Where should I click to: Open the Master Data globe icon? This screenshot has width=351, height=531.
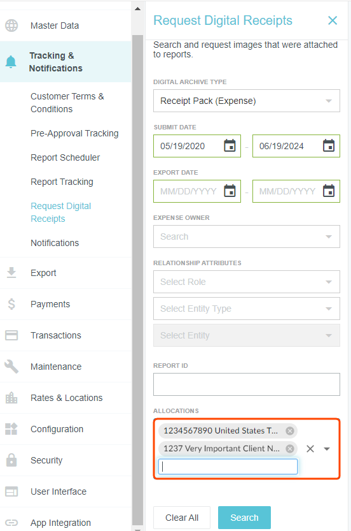(x=11, y=25)
